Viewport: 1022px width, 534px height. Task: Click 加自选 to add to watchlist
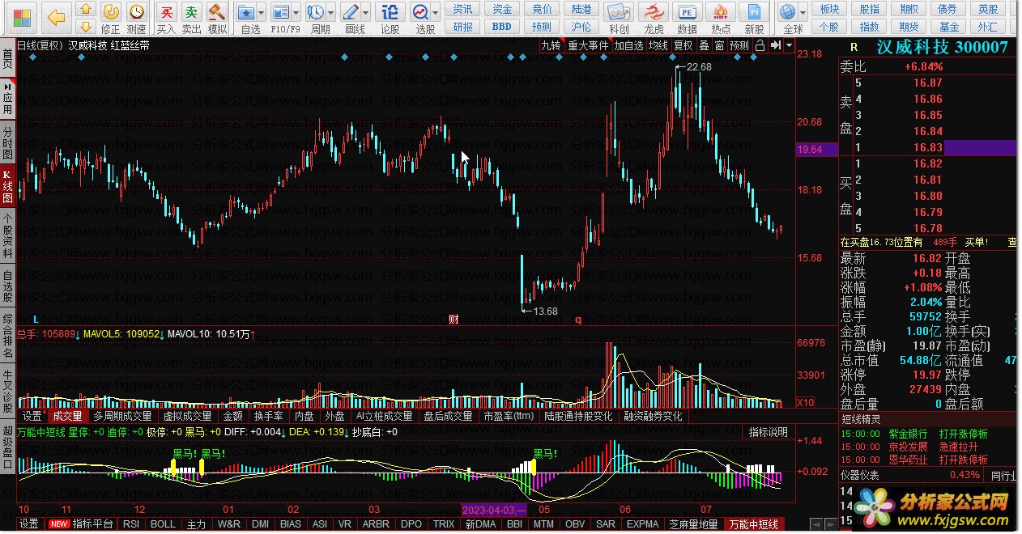(628, 45)
